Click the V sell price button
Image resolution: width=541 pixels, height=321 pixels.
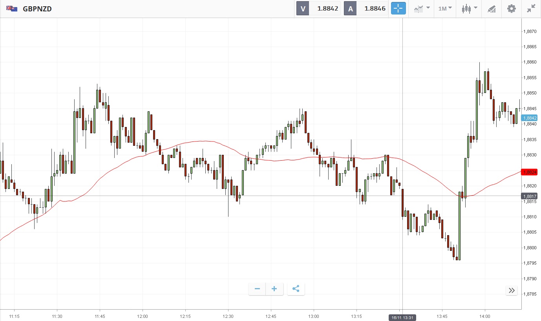pyautogui.click(x=303, y=9)
